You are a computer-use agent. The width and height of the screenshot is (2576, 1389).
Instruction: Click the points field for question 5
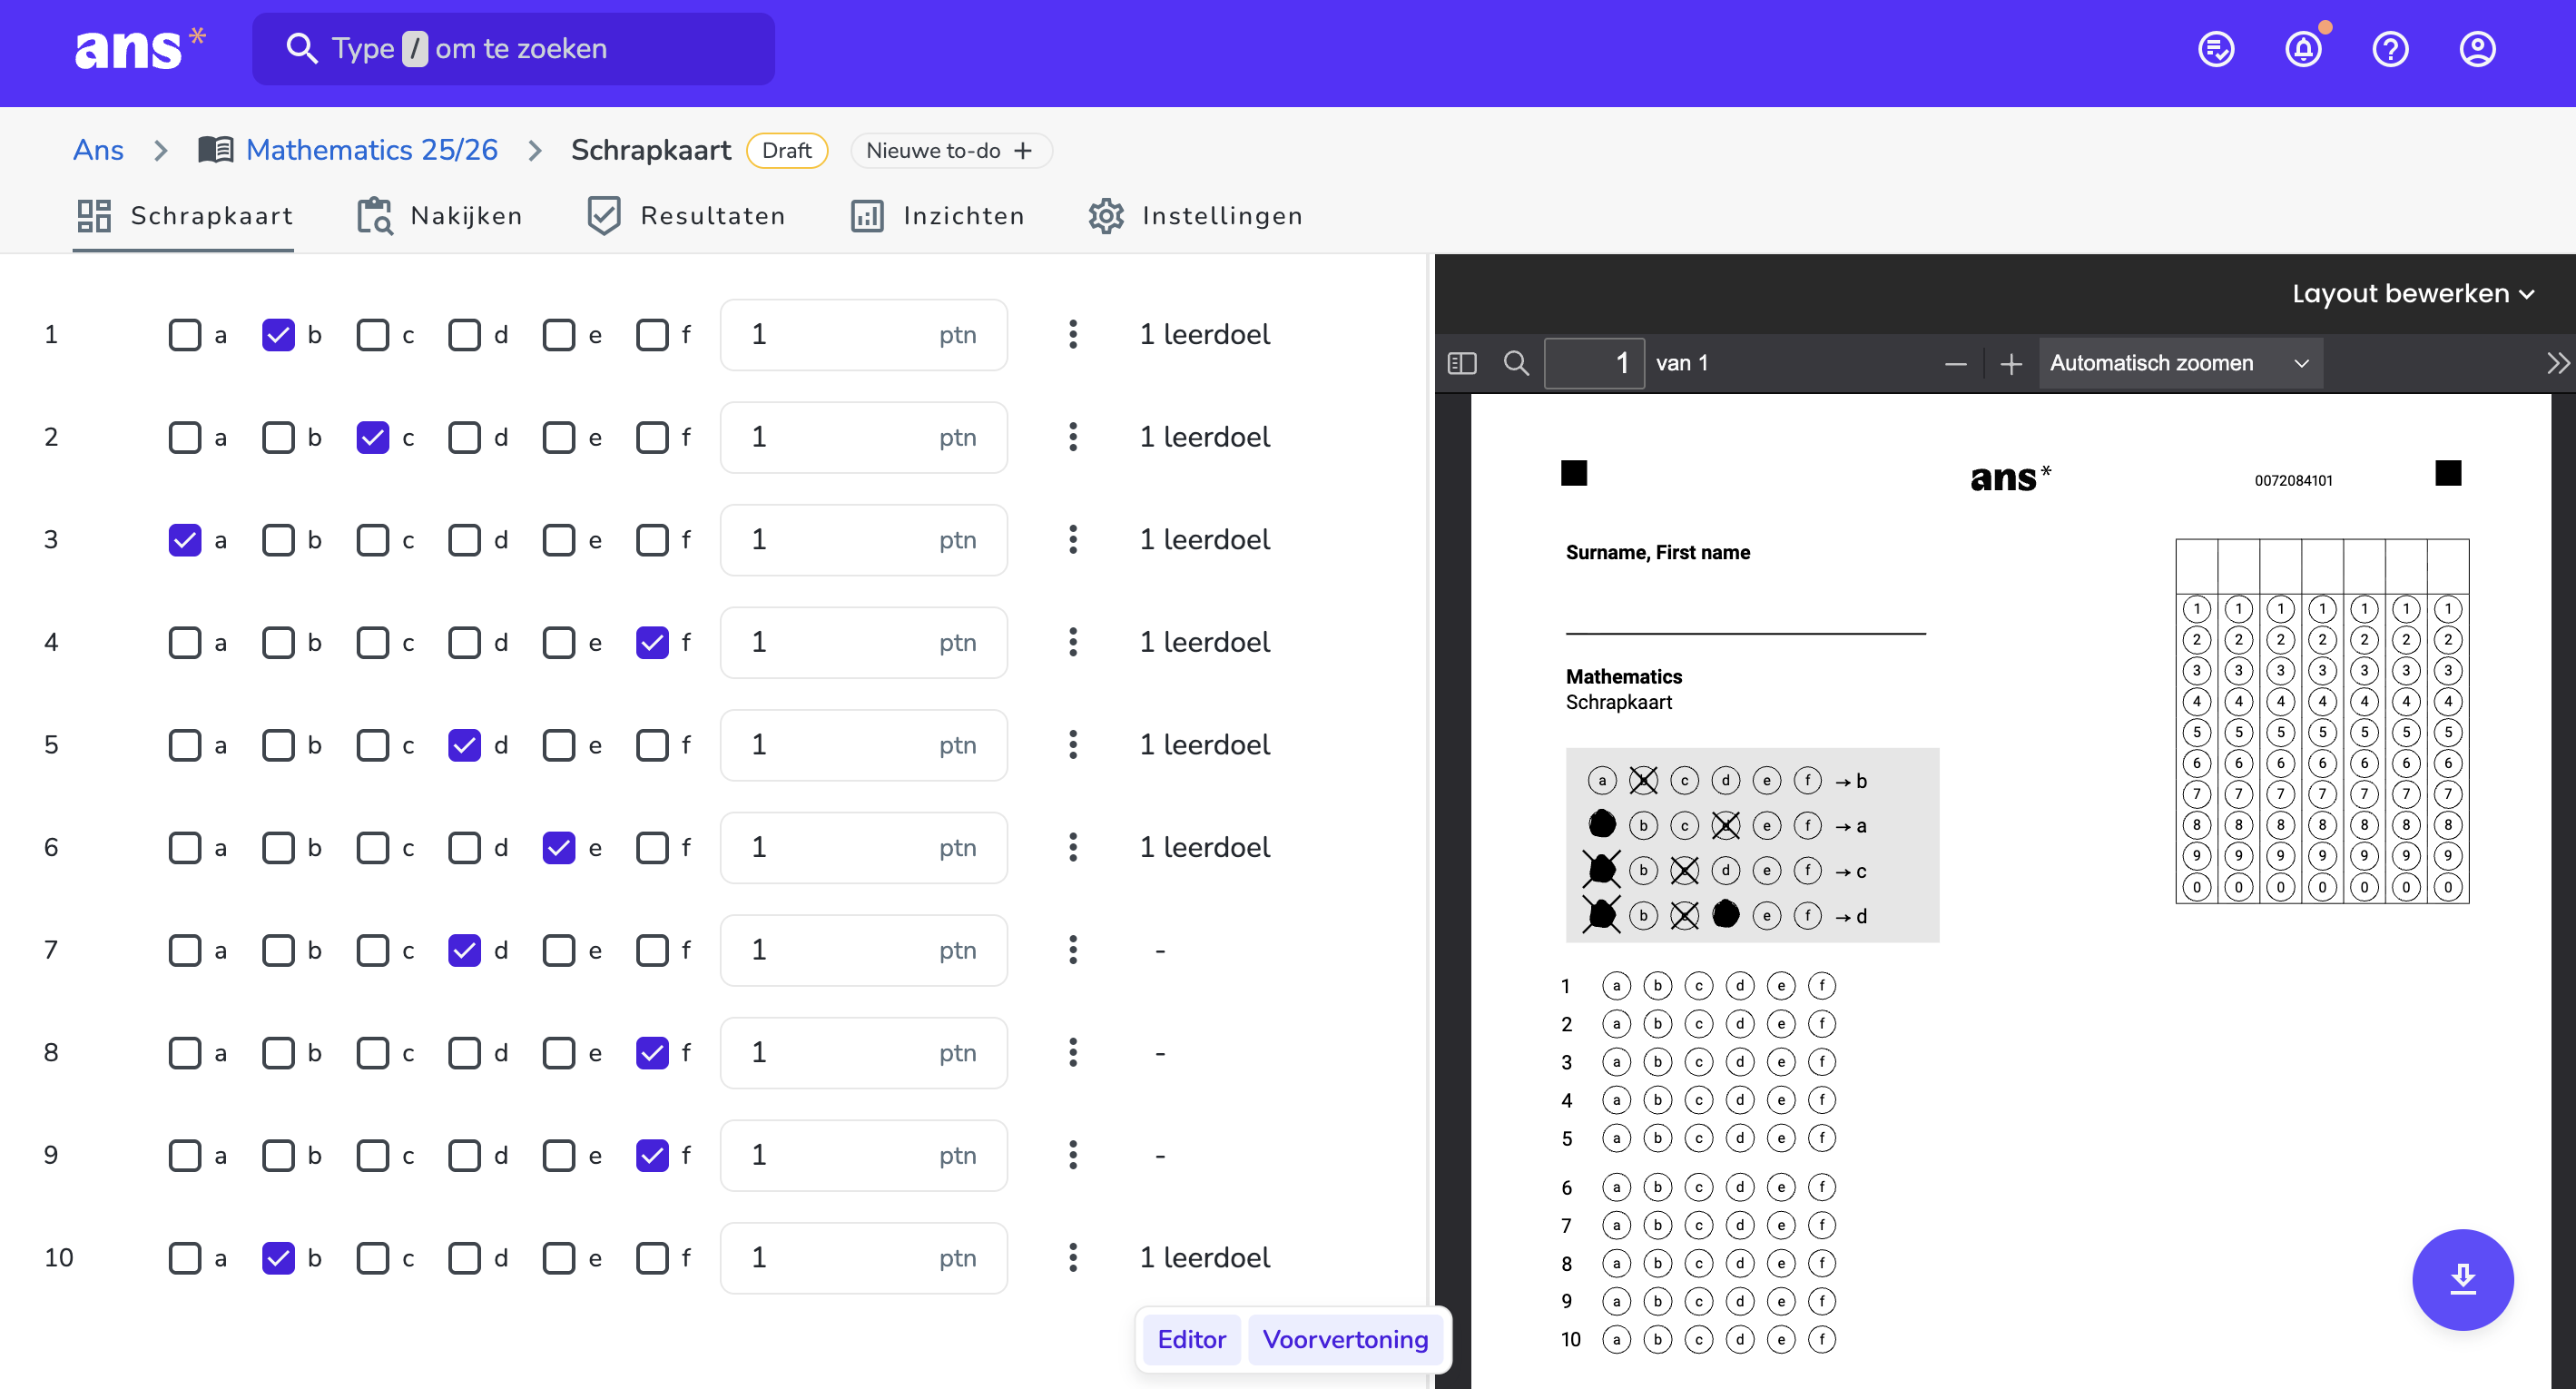click(863, 746)
